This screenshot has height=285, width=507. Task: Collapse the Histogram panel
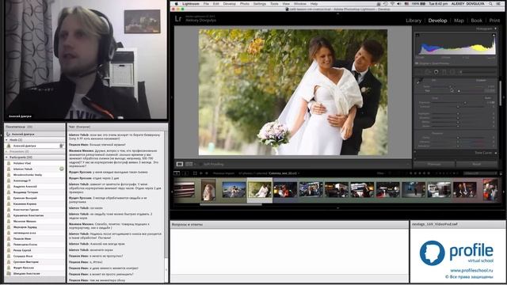tap(496, 28)
